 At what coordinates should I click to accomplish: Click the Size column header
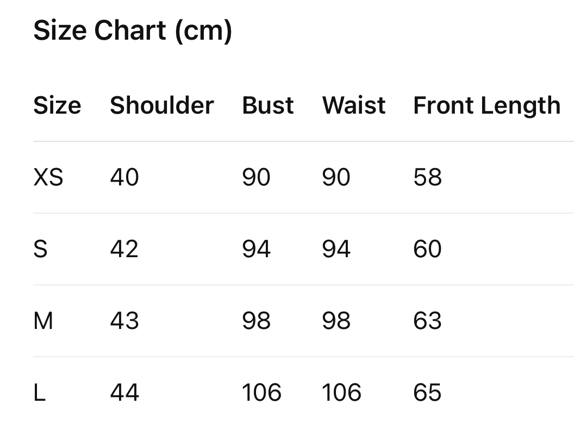click(x=57, y=105)
